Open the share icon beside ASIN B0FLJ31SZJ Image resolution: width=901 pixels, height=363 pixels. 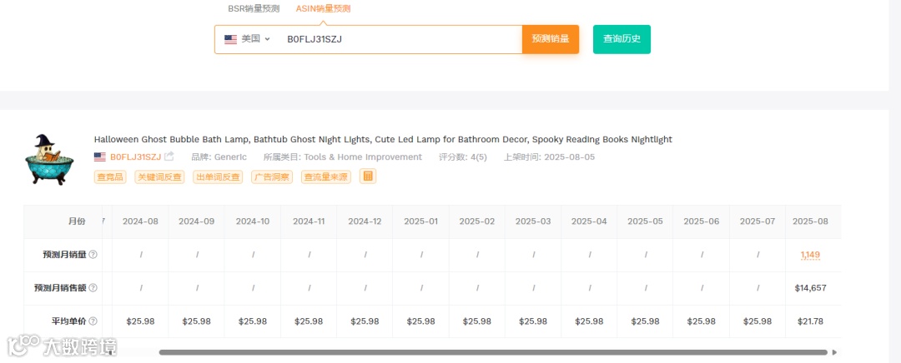coord(169,157)
